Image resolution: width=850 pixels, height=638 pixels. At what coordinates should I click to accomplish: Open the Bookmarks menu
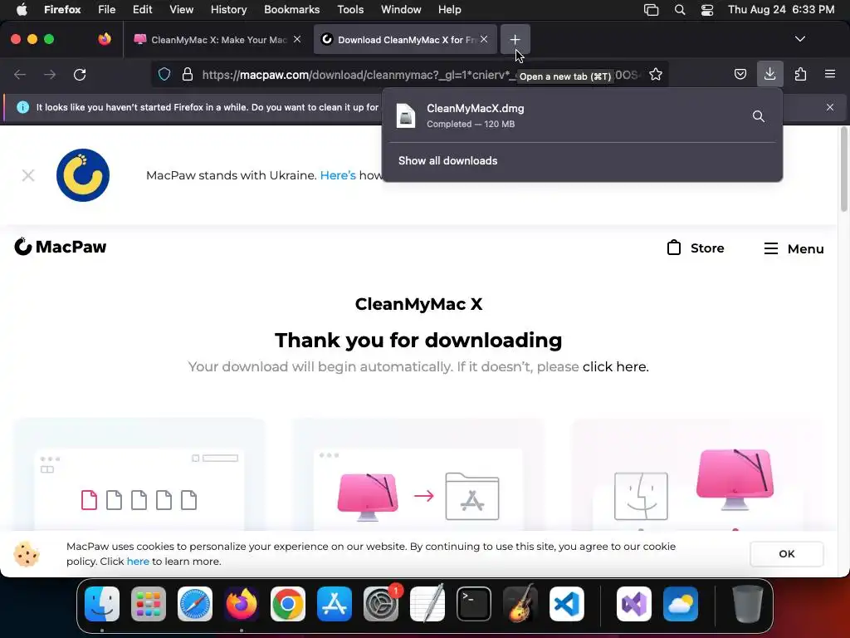pos(291,9)
